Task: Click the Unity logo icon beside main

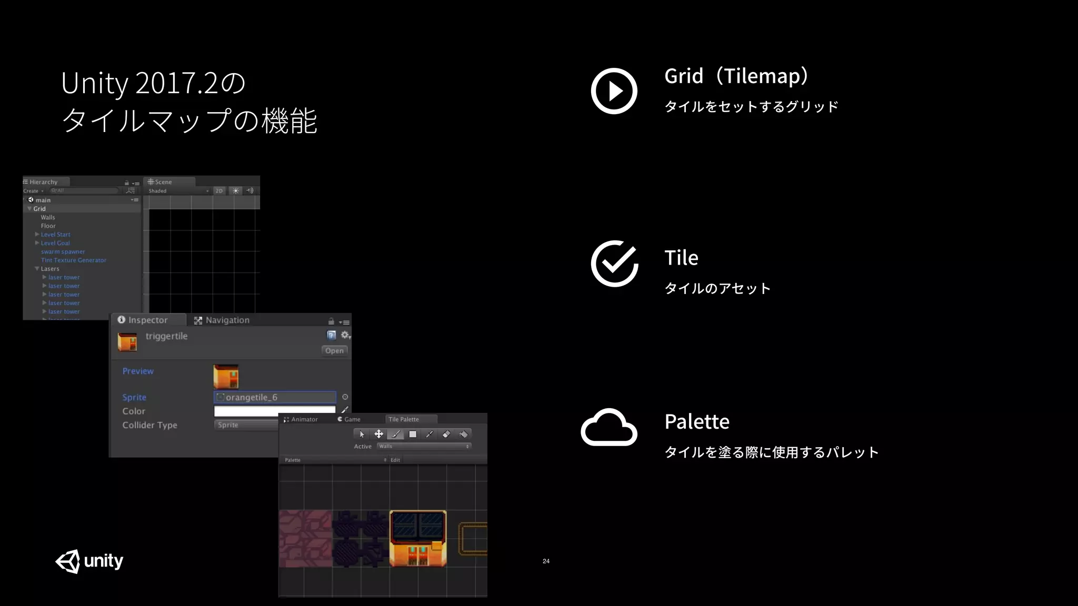Action: pos(31,200)
